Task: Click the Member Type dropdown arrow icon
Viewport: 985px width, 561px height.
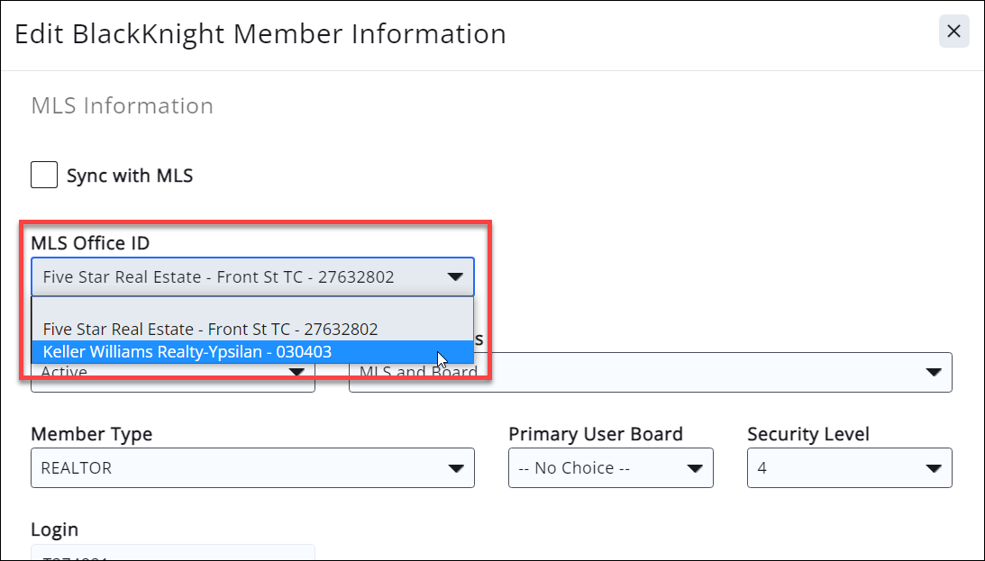Action: point(455,468)
